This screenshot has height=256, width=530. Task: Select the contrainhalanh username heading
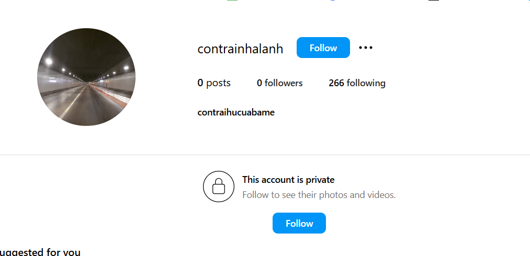(x=240, y=49)
